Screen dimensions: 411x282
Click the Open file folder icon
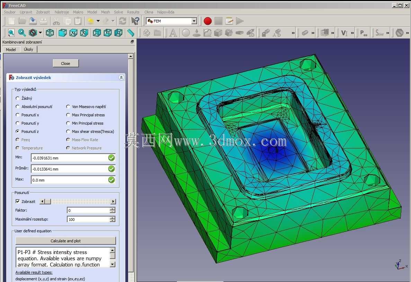(22, 21)
